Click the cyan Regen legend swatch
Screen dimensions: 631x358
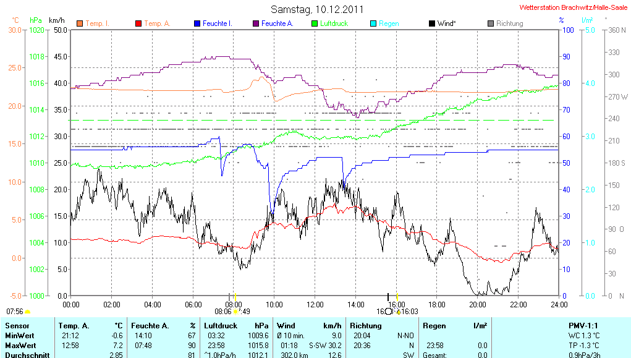click(x=373, y=23)
